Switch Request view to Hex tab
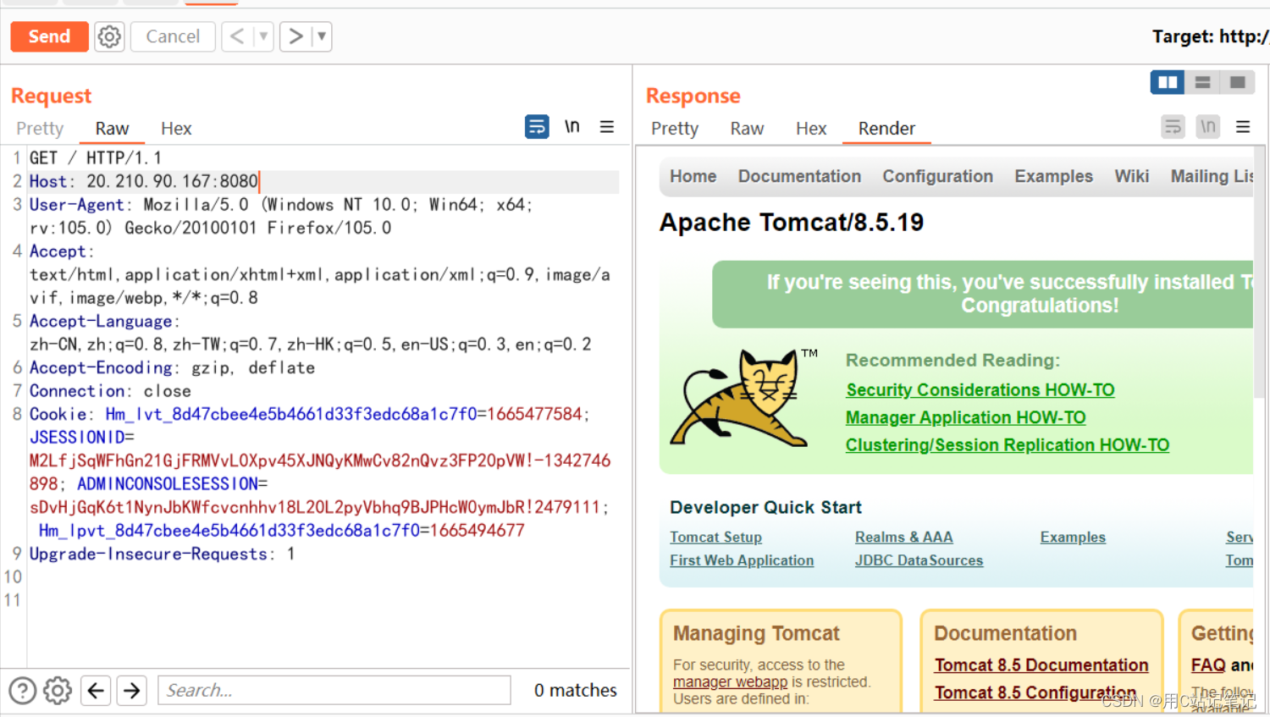Screen dimensions: 1270x717 (x=176, y=129)
